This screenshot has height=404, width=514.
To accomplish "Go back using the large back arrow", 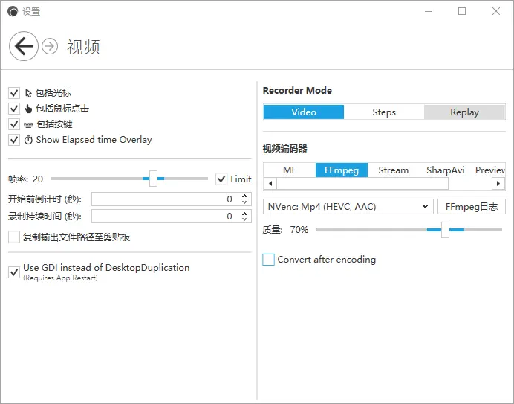I will (x=24, y=46).
